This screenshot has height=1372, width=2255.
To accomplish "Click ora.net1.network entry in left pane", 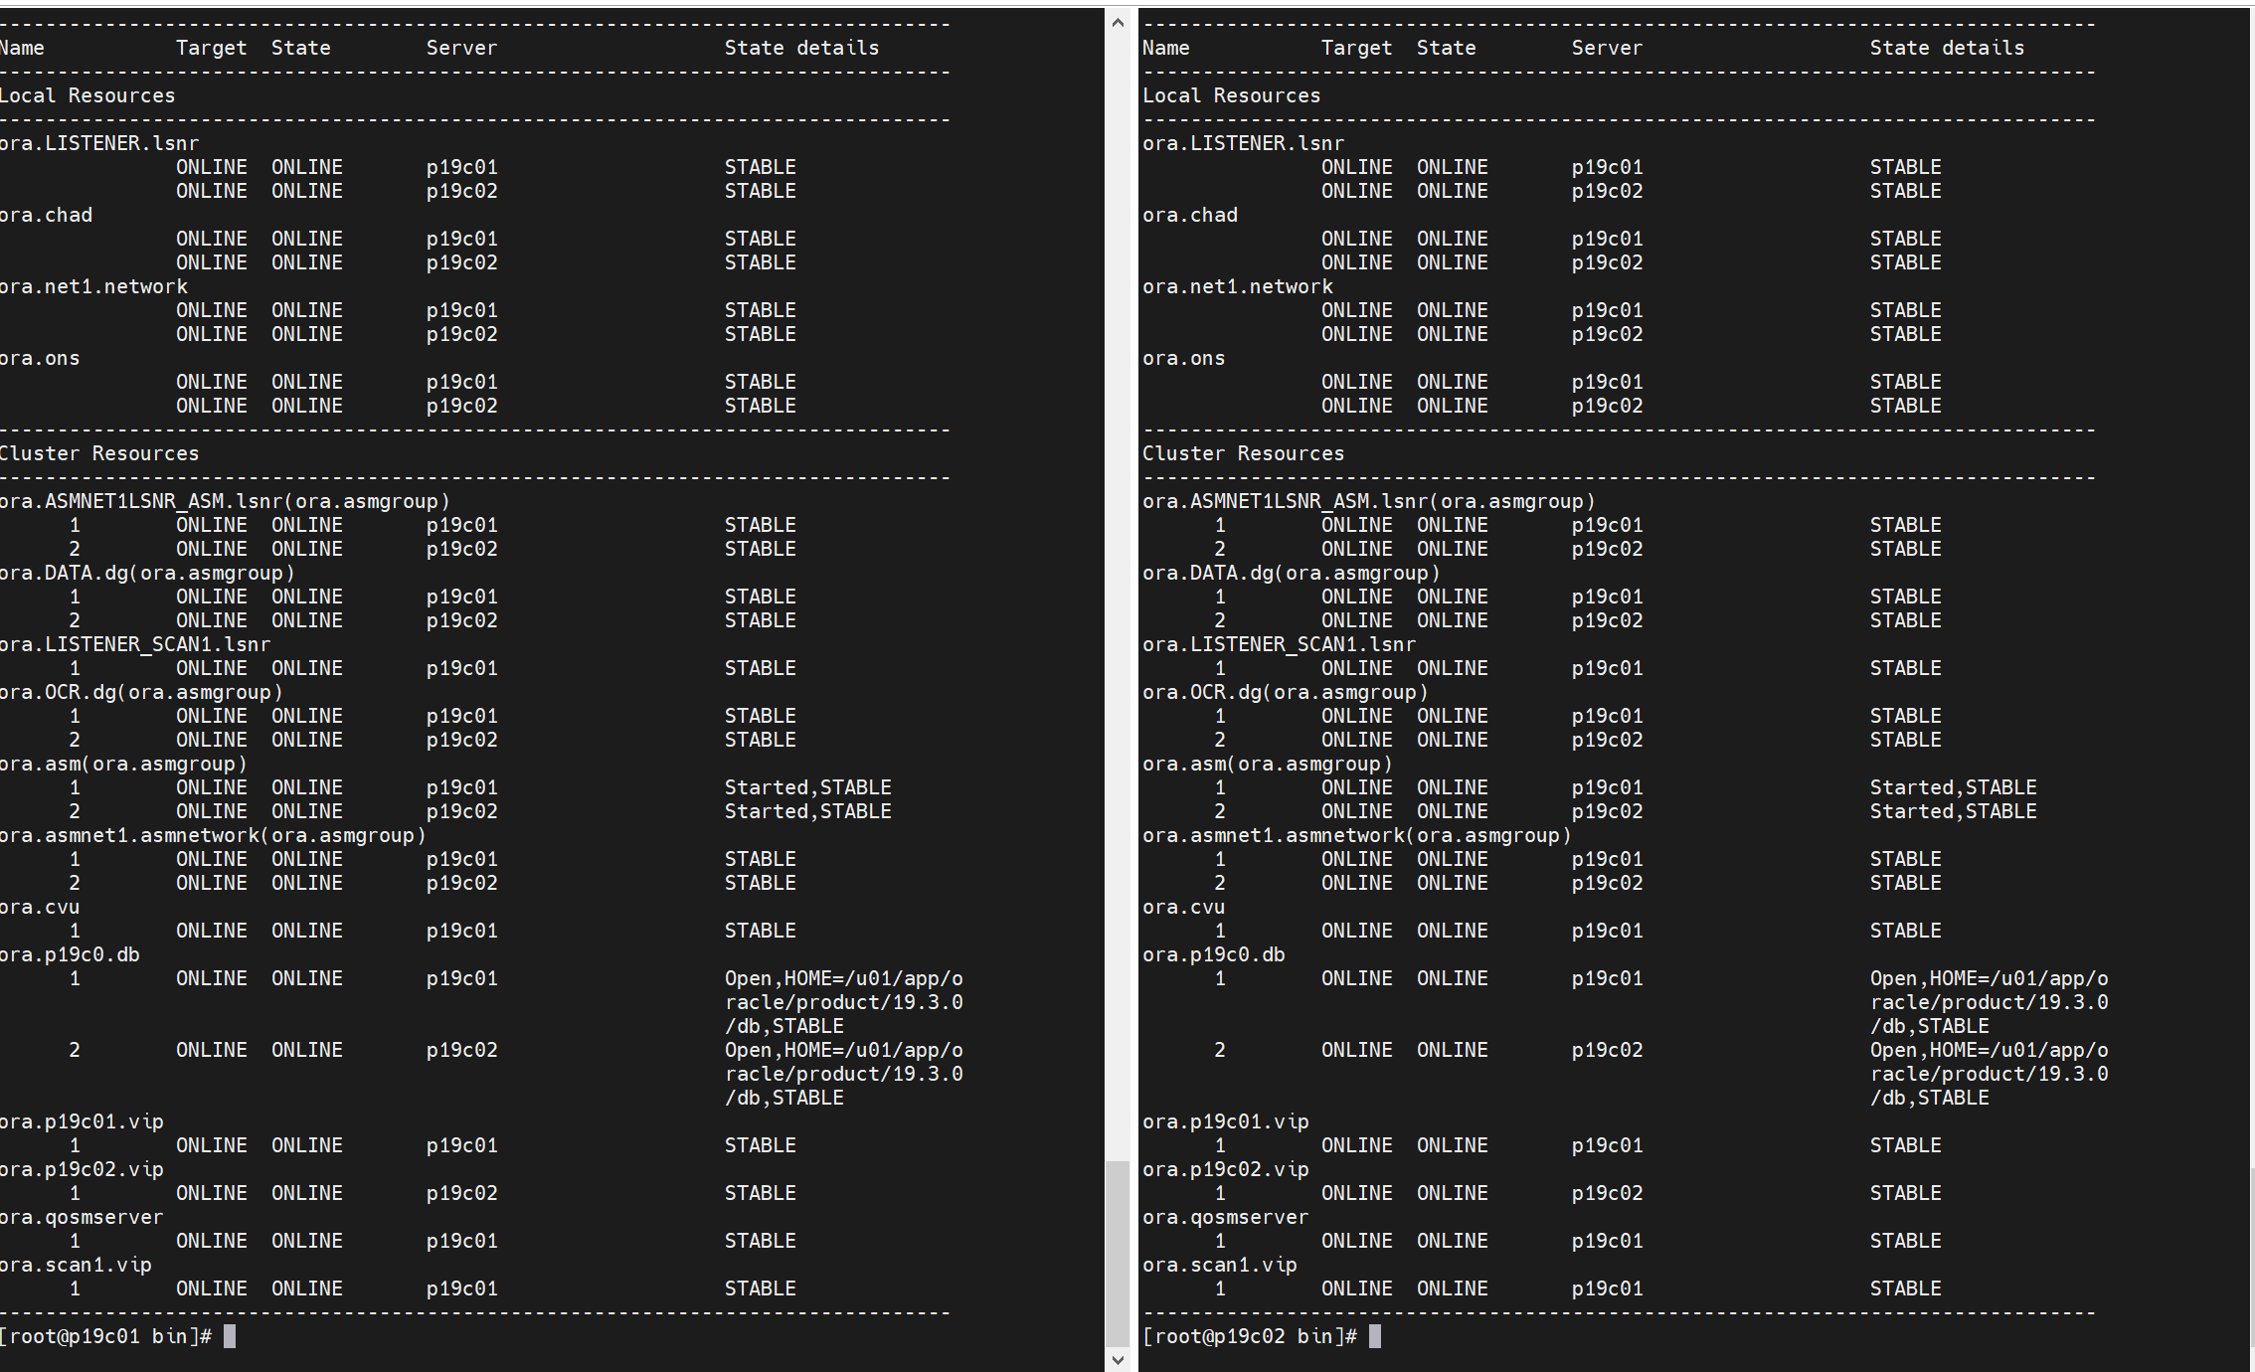I will pyautogui.click(x=93, y=286).
